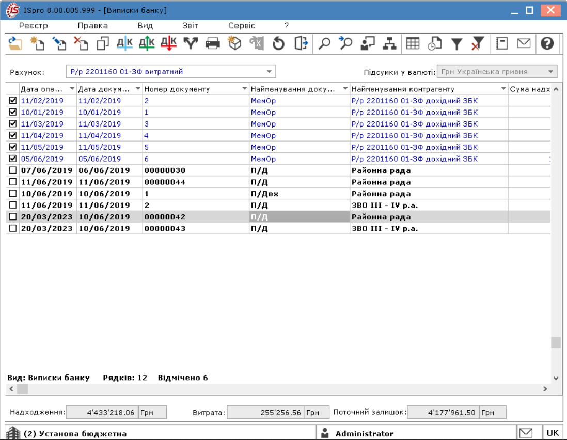Click the exit door icon
Image resolution: width=567 pixels, height=440 pixels.
click(x=301, y=43)
